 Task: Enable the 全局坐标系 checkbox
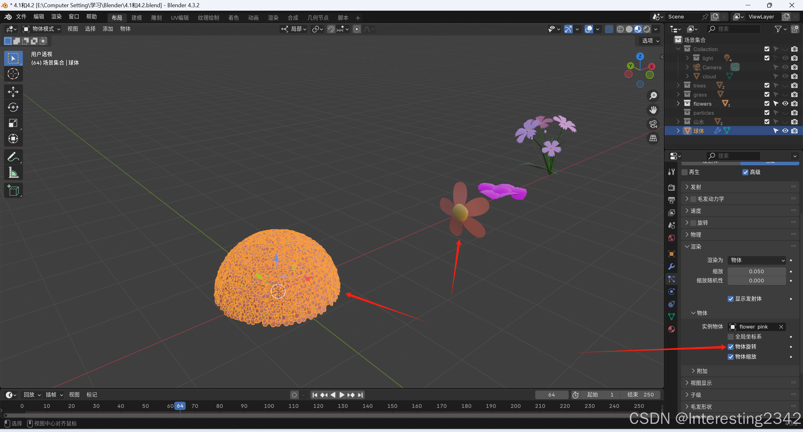[731, 337]
